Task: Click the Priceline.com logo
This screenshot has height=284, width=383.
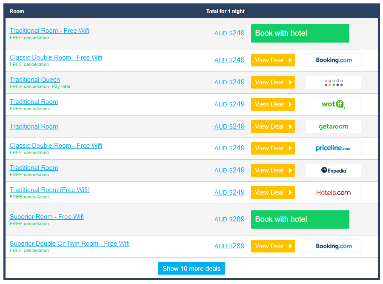Action: (333, 148)
